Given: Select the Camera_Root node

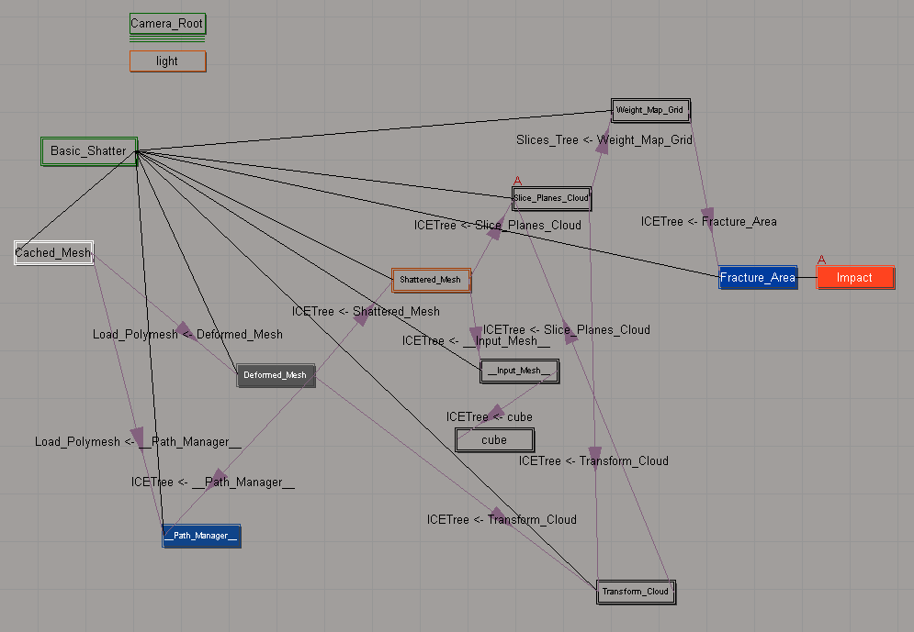Looking at the screenshot, I should coord(167,23).
